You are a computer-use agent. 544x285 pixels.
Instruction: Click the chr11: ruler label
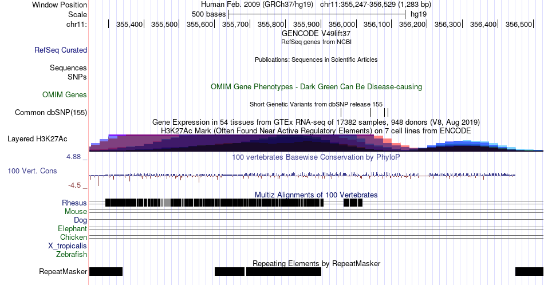[76, 24]
